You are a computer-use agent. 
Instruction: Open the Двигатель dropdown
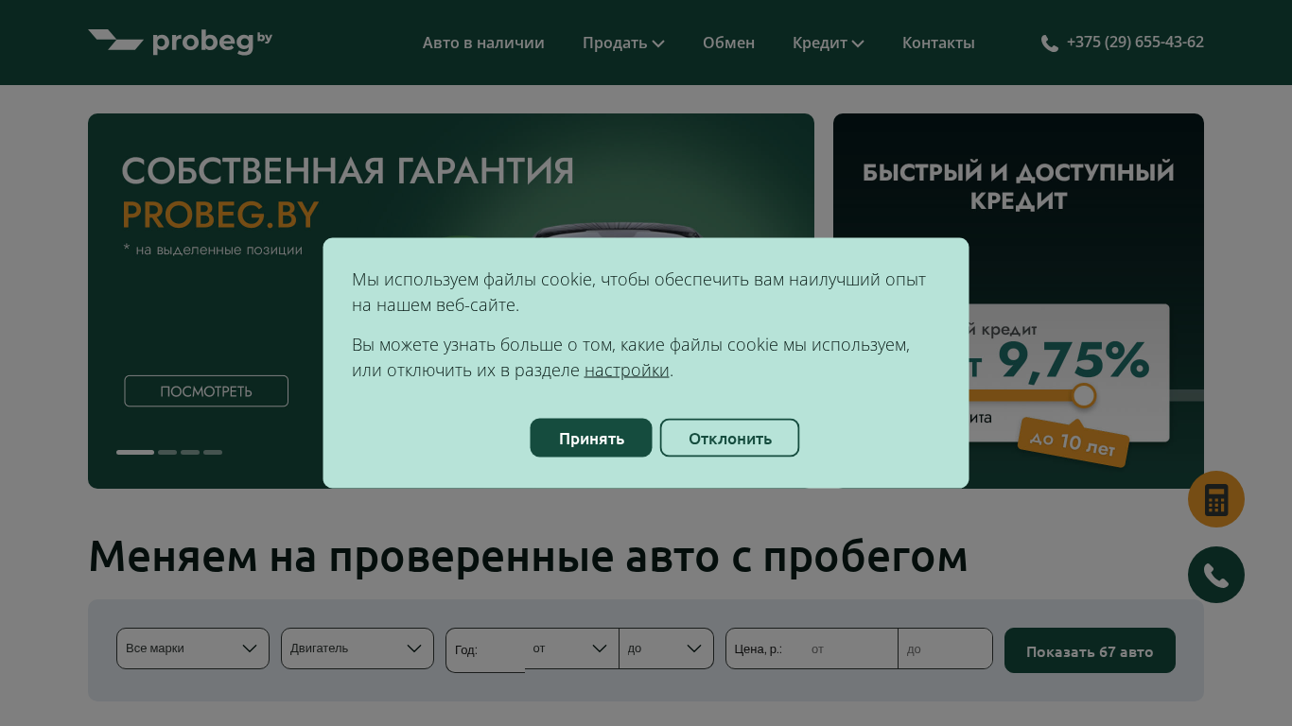click(358, 648)
